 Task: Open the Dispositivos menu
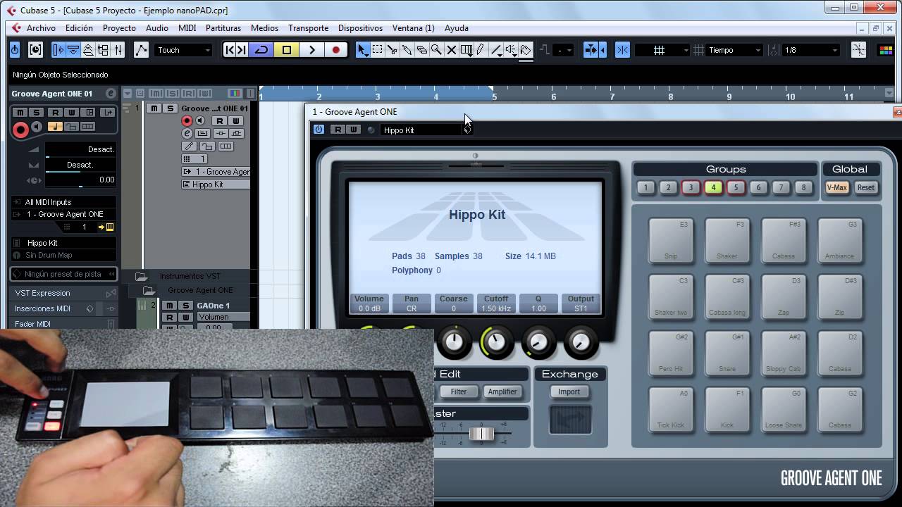[360, 28]
